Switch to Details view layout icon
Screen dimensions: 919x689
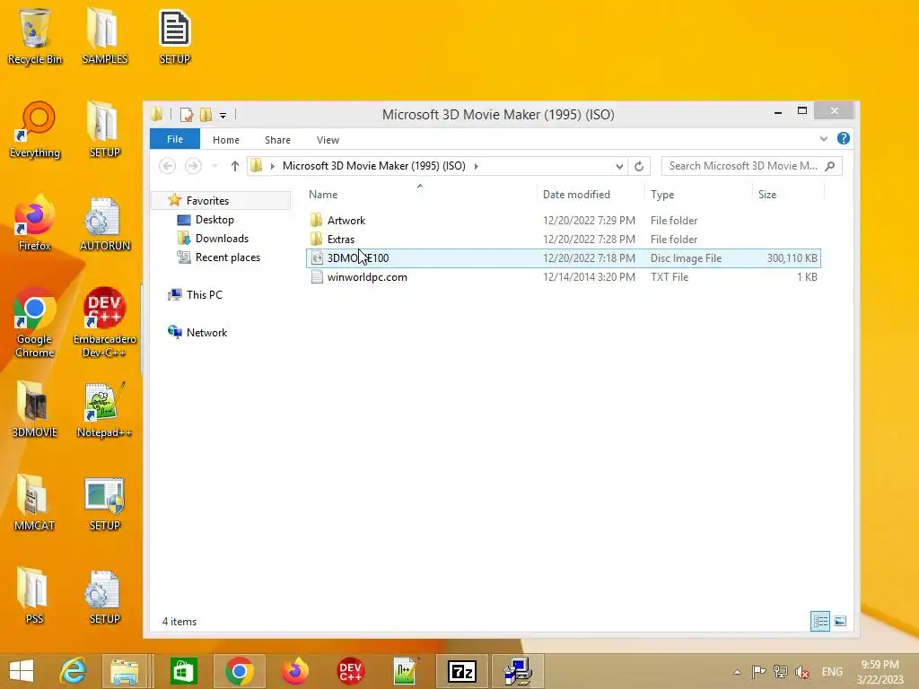click(820, 621)
